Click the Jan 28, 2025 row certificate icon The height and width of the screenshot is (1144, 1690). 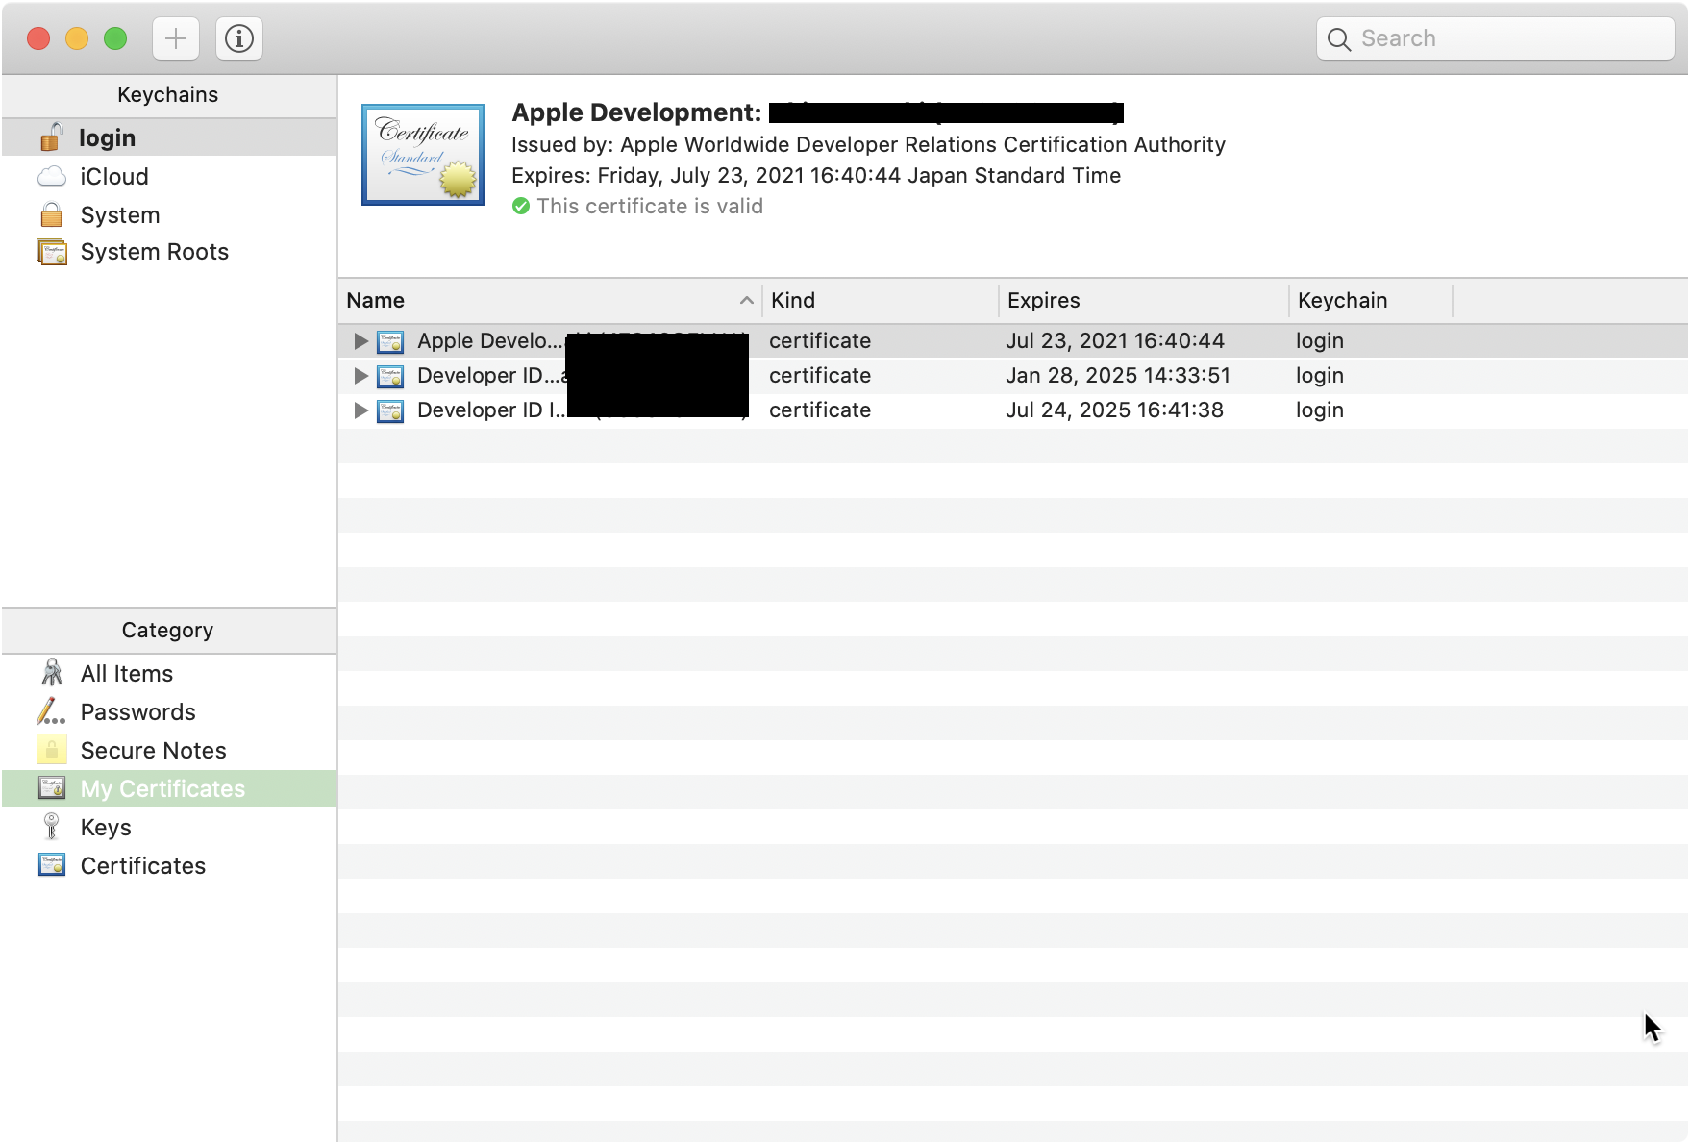pos(390,376)
